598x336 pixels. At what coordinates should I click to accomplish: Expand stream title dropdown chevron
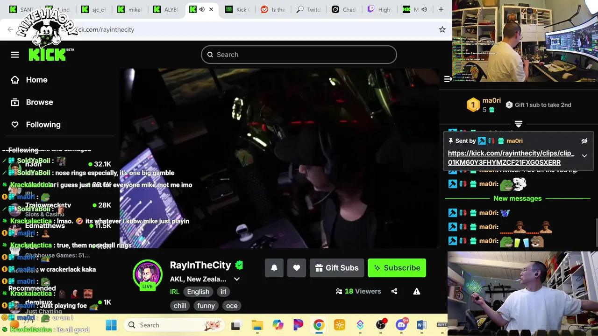[x=237, y=279]
